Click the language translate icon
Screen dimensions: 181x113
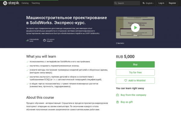click(144, 3)
